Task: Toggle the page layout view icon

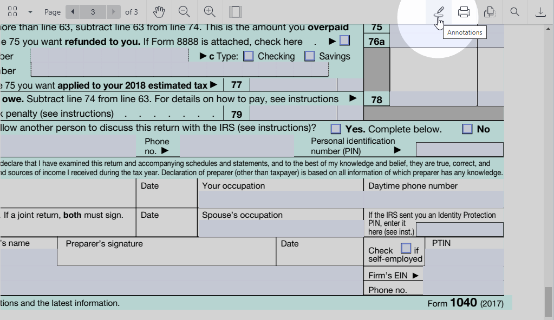Action: pos(235,12)
